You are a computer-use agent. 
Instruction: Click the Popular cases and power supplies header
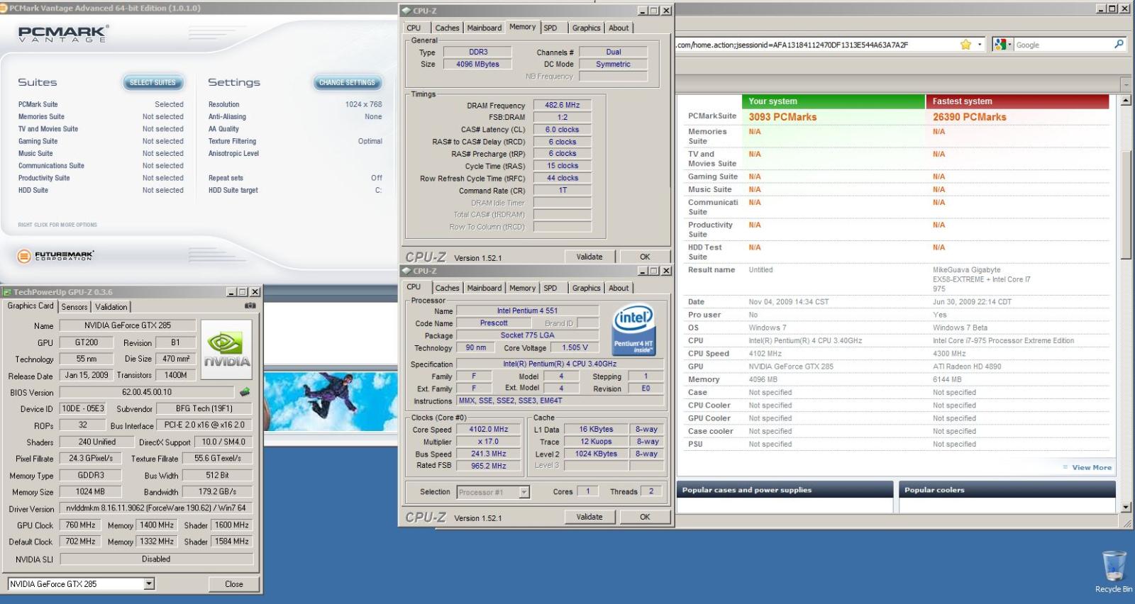785,490
